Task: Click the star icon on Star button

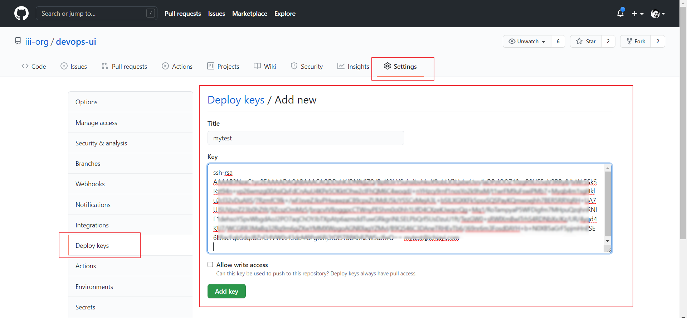Action: [579, 41]
